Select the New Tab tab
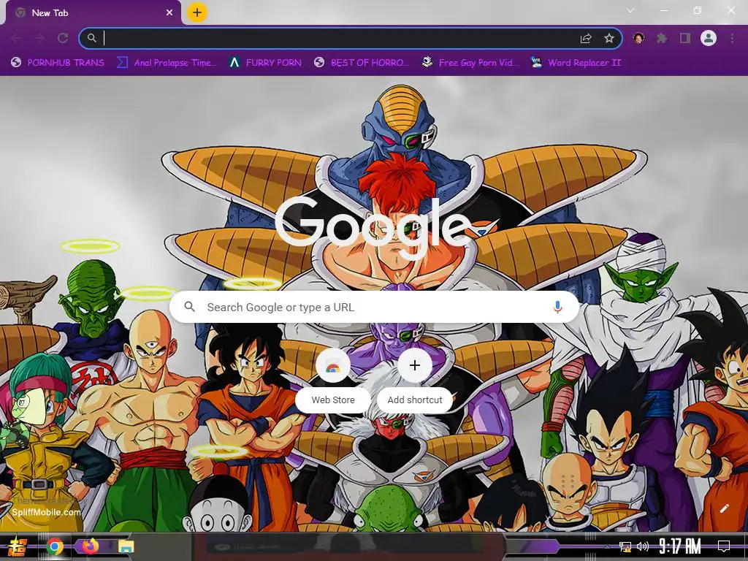Screen dimensions: 748x561 point(93,13)
